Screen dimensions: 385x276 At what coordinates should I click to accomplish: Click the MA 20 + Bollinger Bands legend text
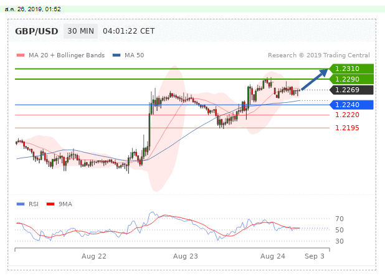tap(67, 55)
